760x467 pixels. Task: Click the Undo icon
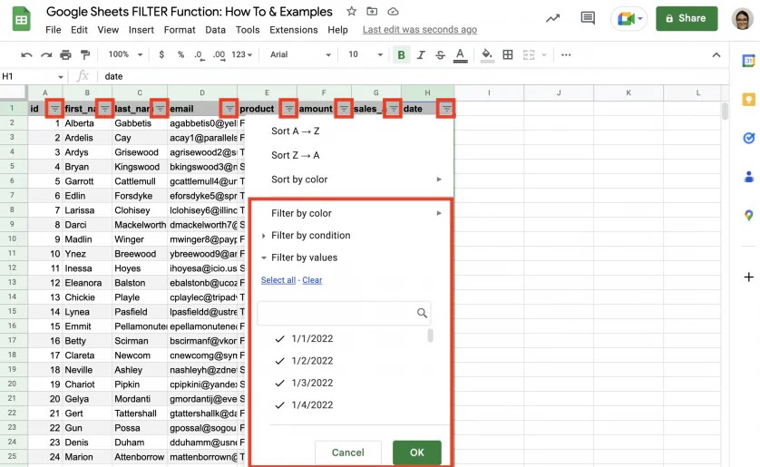point(26,54)
